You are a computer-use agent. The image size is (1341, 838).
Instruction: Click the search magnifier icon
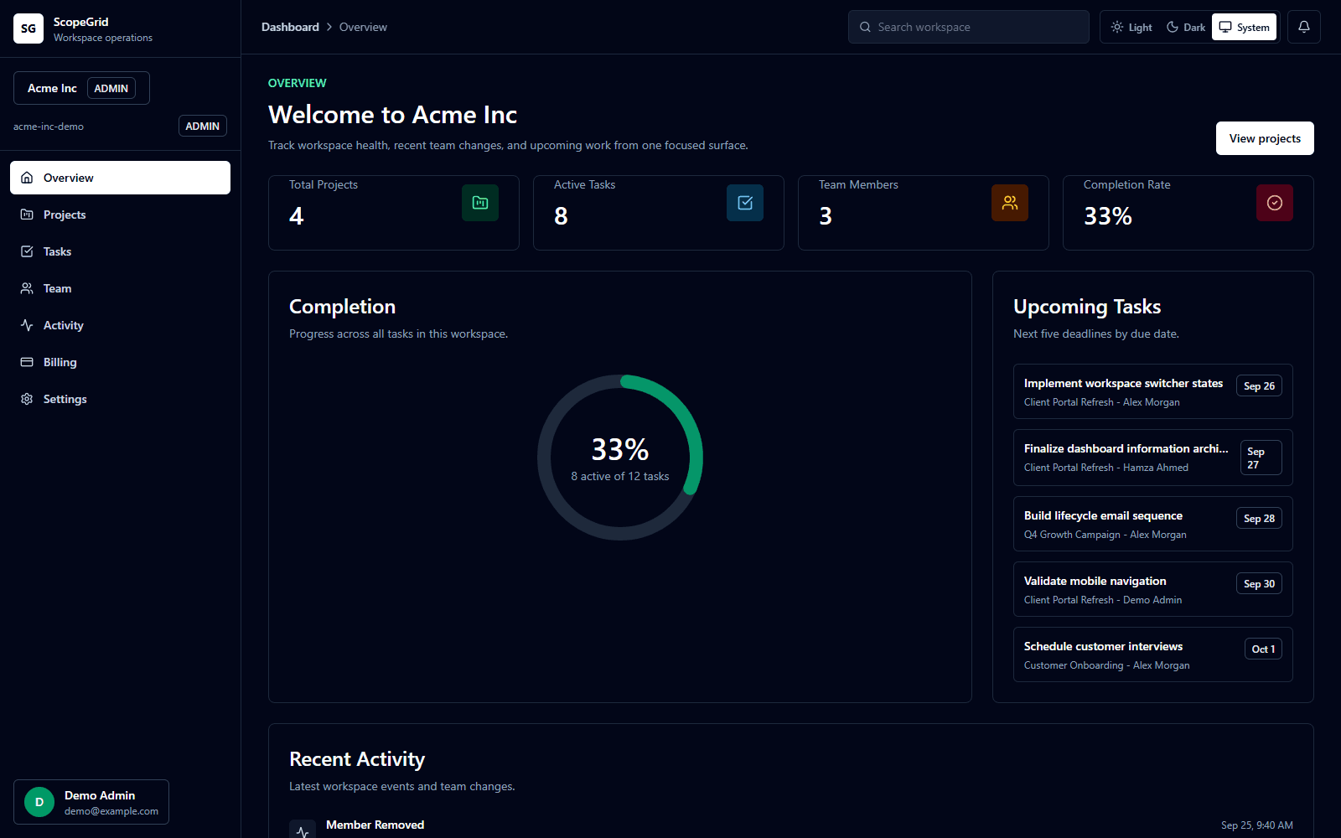coord(865,27)
